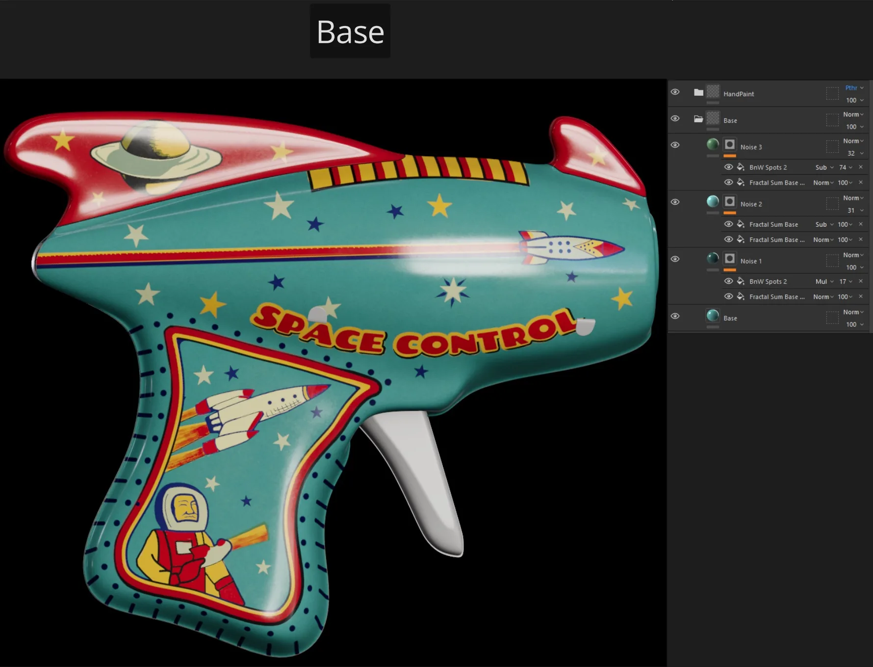Select the Noise 1 layer name
This screenshot has height=667, width=873.
click(x=751, y=261)
